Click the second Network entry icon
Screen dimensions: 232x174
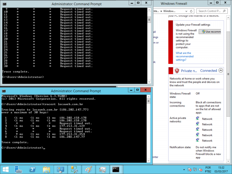coord(198,124)
